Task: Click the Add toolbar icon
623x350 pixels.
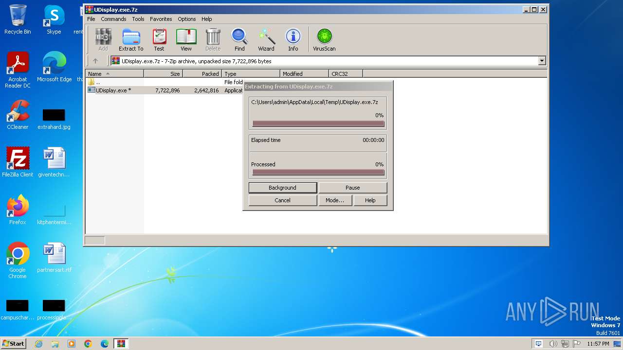Action: click(103, 40)
